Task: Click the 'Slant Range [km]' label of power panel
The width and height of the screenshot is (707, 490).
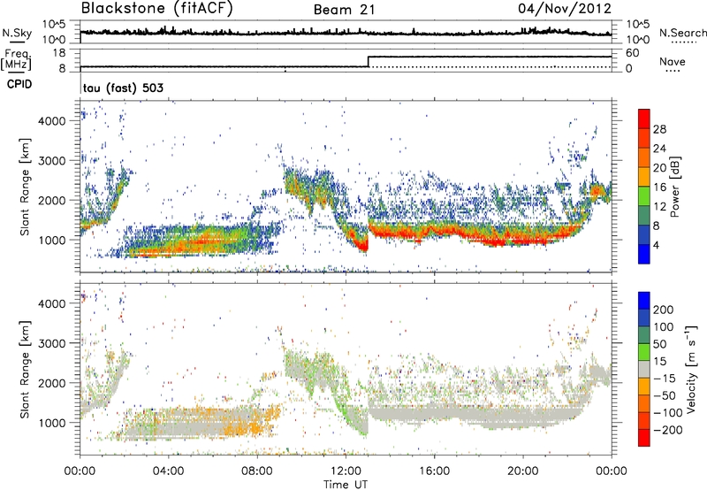Action: pyautogui.click(x=25, y=187)
